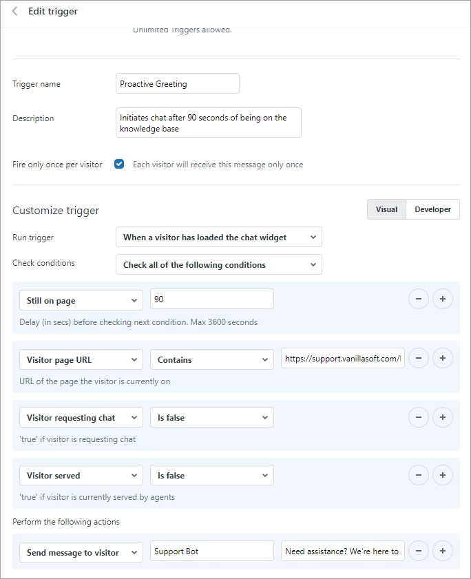Viewport: 471px width, 579px height.
Task: Expand the Check conditions dropdown
Action: pyautogui.click(x=218, y=265)
